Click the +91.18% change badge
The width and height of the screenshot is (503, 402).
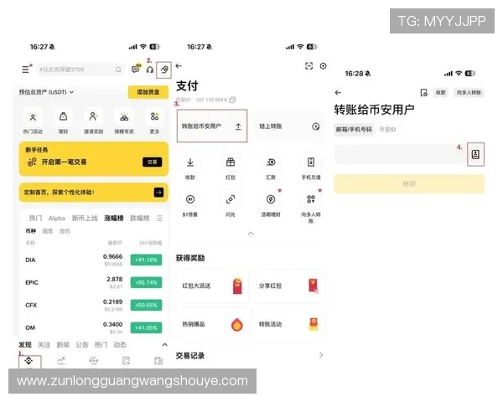146,260
